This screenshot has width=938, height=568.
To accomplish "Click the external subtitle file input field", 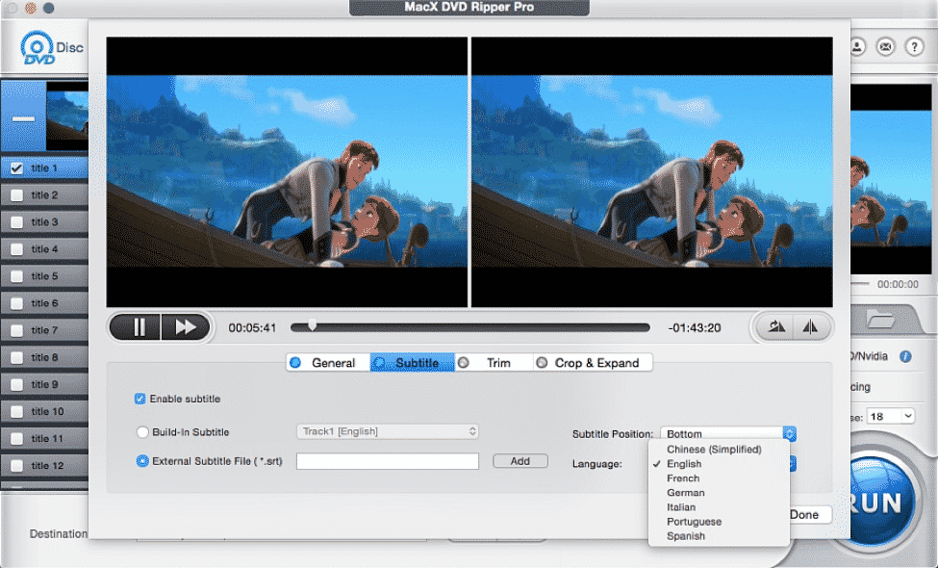I will click(387, 461).
